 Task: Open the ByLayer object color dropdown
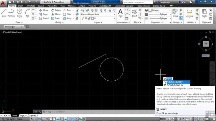(x=160, y=10)
